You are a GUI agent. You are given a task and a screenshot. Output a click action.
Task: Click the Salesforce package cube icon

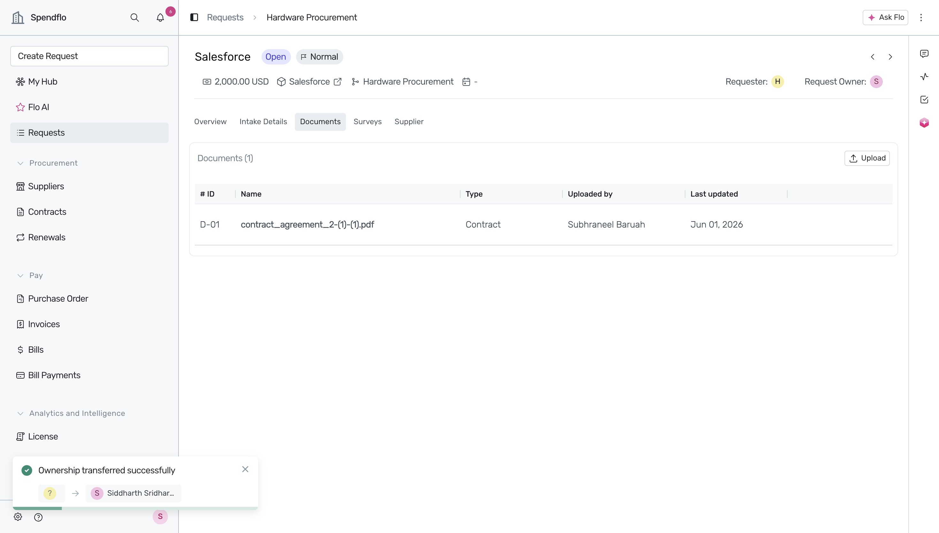281,82
